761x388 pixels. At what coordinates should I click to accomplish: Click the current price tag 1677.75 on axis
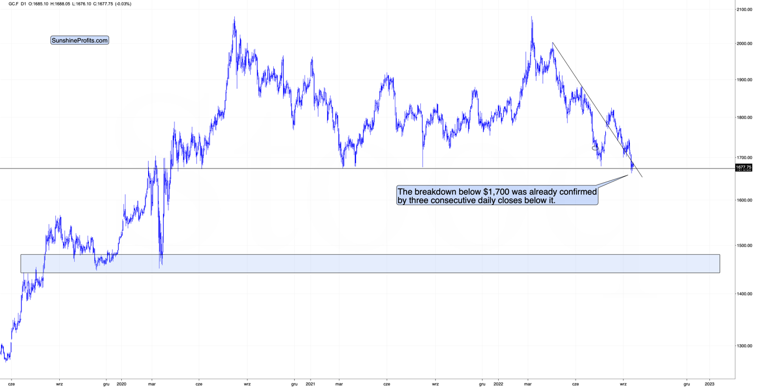(x=744, y=167)
